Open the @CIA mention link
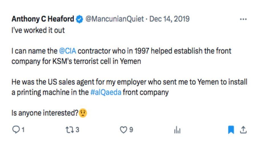Viewport: 258px width, 155px height. tap(68, 51)
